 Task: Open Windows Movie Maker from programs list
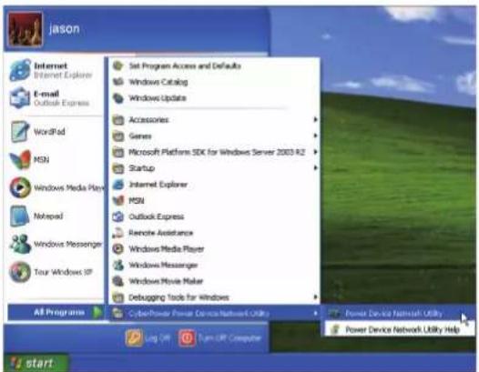pos(214,281)
